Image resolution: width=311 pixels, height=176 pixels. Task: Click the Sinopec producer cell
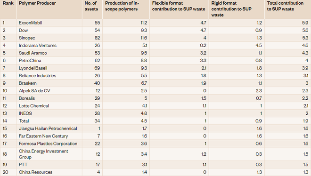(x=27, y=38)
